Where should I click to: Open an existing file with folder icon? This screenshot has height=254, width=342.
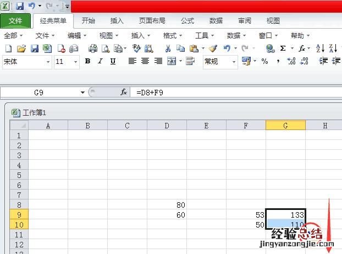[21, 48]
